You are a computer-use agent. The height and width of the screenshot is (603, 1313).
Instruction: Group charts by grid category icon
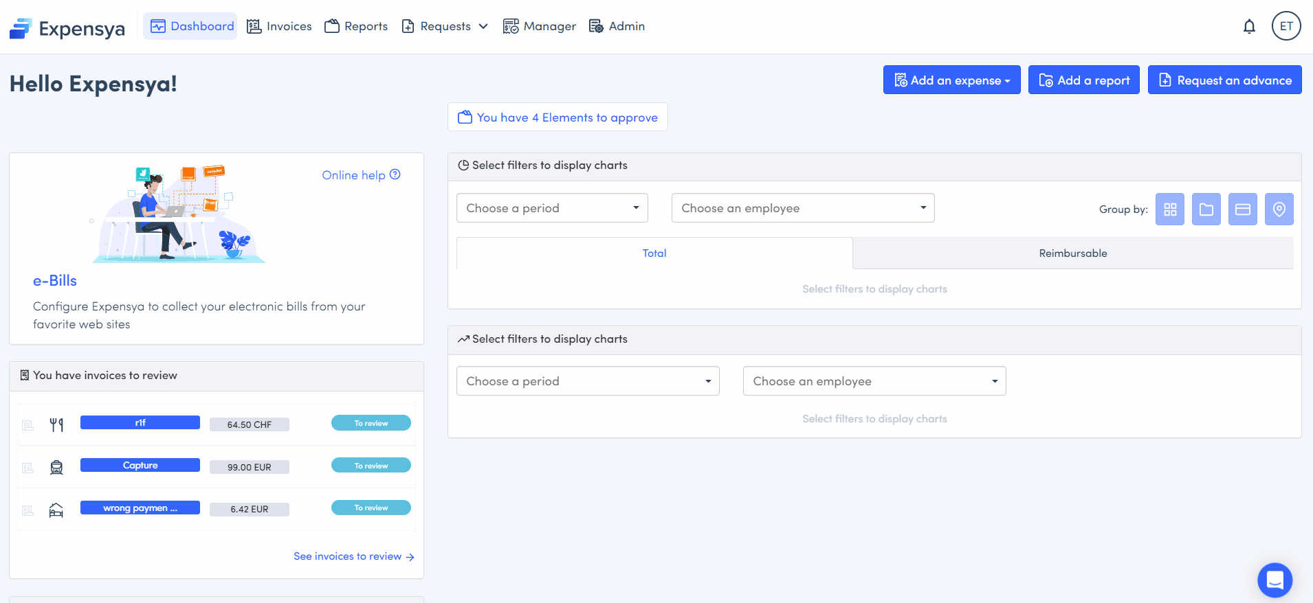[1169, 209]
